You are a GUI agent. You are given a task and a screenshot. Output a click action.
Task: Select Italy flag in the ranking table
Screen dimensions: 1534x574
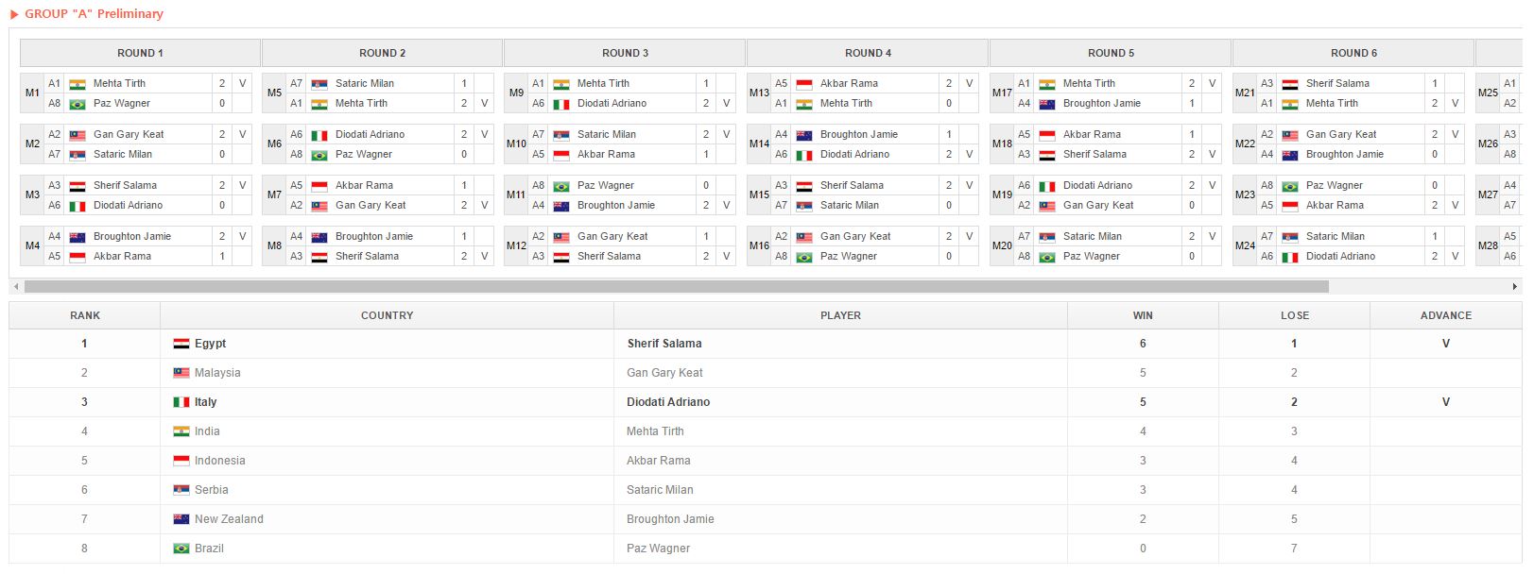coord(181,402)
